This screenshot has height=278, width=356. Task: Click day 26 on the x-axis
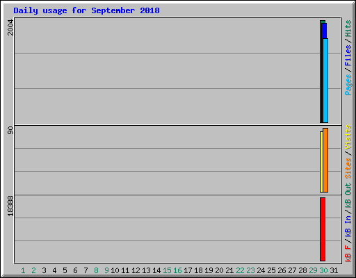click(x=282, y=270)
